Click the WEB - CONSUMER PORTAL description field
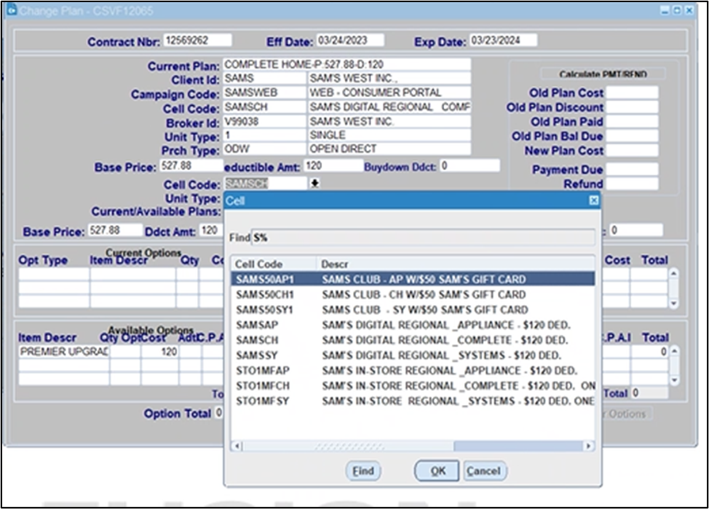Screen dimensions: 709x509 click(x=389, y=93)
